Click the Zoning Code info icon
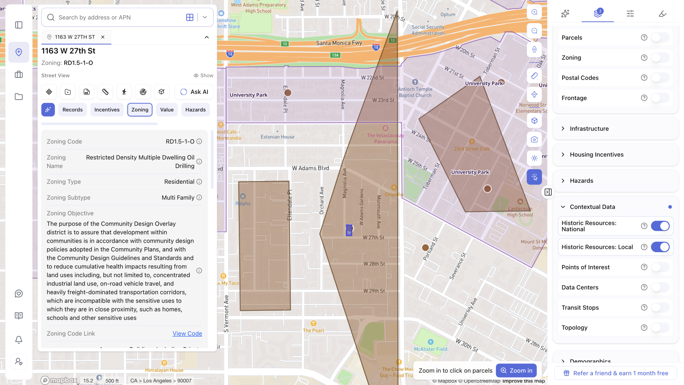Screen dimensions: 684x385 pyautogui.click(x=199, y=141)
